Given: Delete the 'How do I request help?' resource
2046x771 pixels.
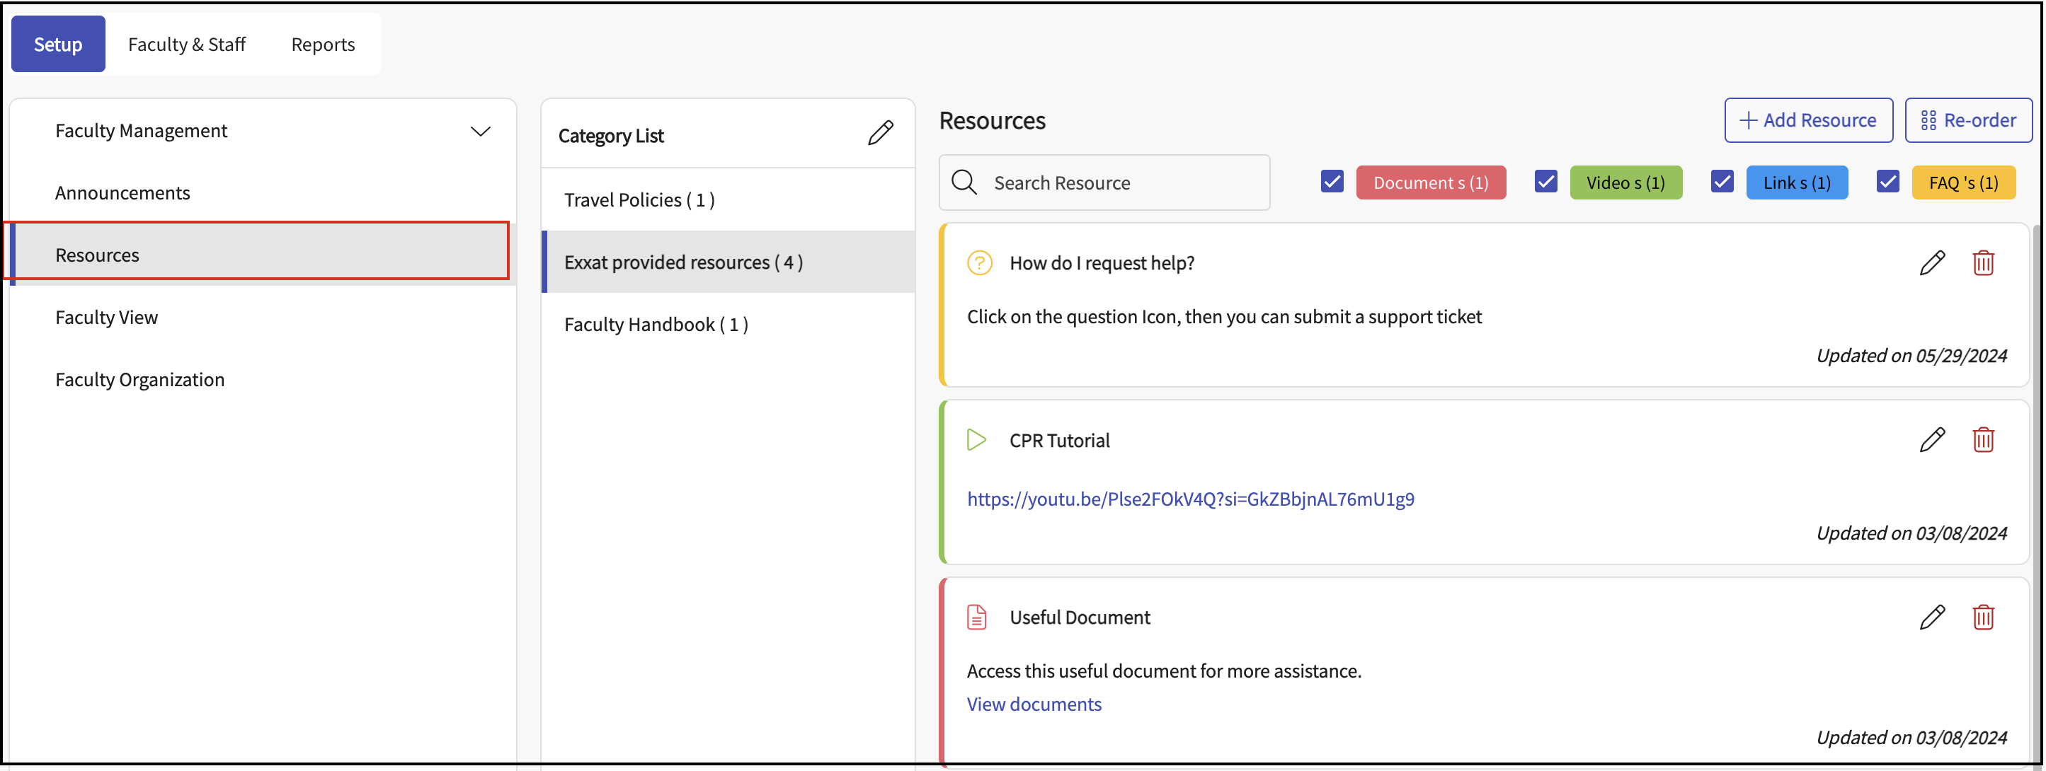Looking at the screenshot, I should 1982,262.
